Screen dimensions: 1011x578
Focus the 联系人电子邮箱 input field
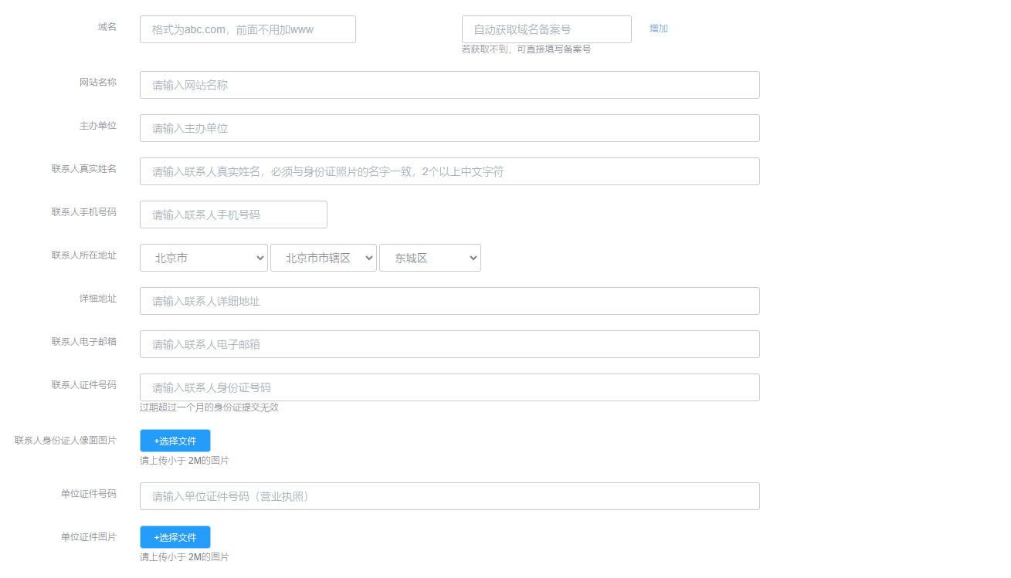click(450, 344)
